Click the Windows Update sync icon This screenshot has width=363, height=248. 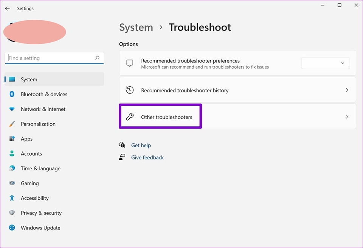pyautogui.click(x=12, y=228)
